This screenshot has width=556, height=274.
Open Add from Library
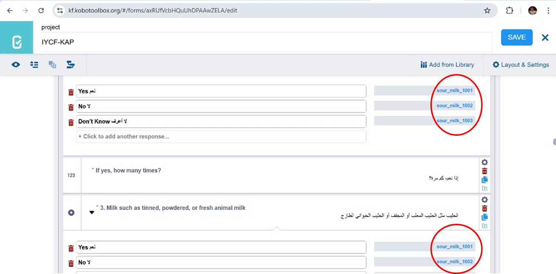[447, 65]
